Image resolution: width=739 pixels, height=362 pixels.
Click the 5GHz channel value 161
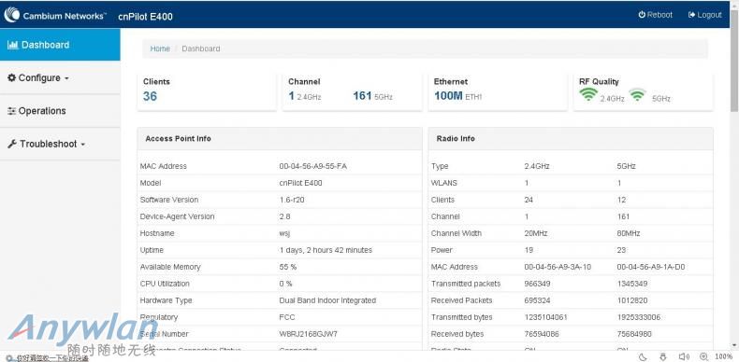362,96
